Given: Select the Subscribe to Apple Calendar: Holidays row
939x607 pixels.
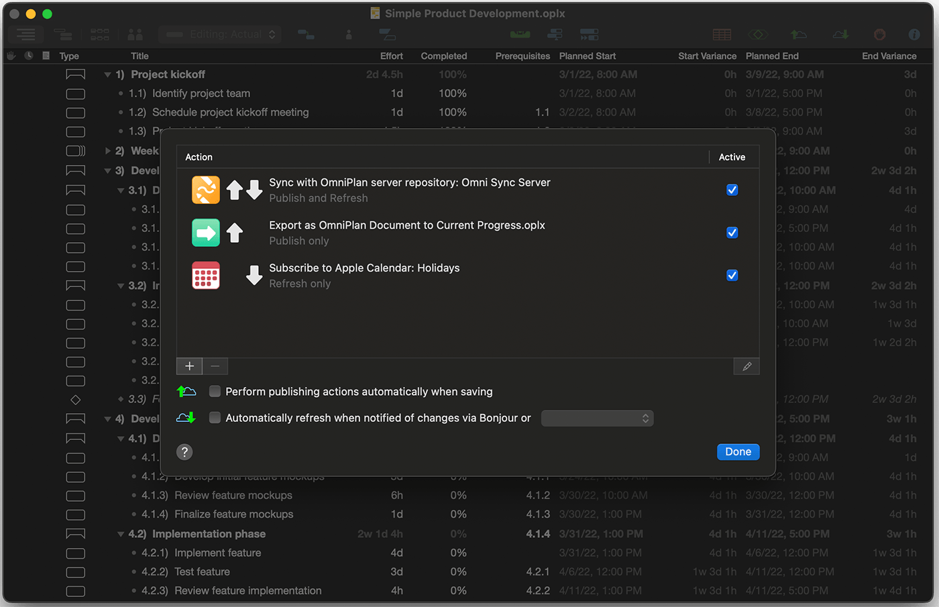Looking at the screenshot, I should [467, 275].
